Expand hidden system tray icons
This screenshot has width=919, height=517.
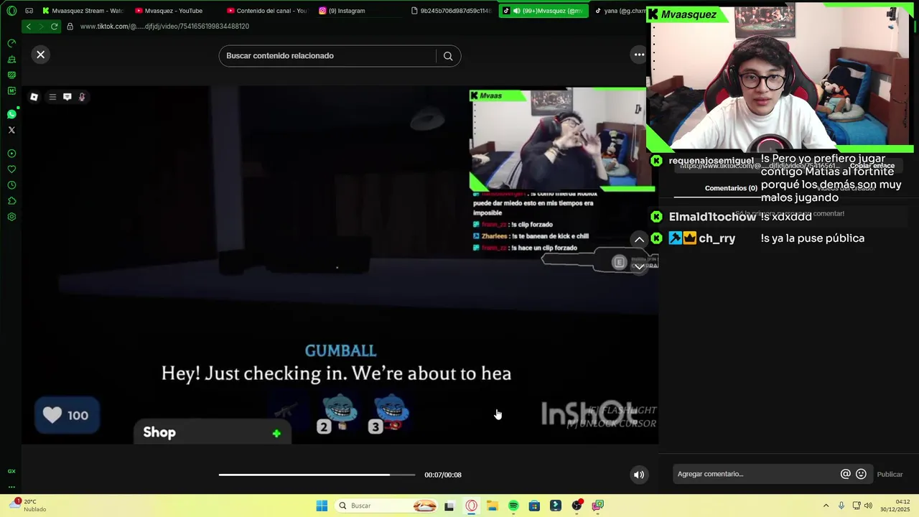click(x=826, y=506)
